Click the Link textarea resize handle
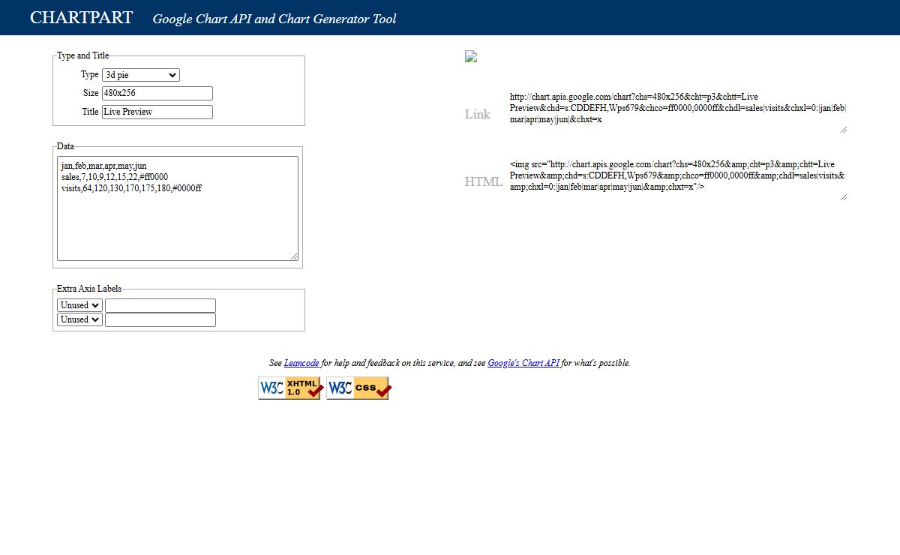 point(844,130)
